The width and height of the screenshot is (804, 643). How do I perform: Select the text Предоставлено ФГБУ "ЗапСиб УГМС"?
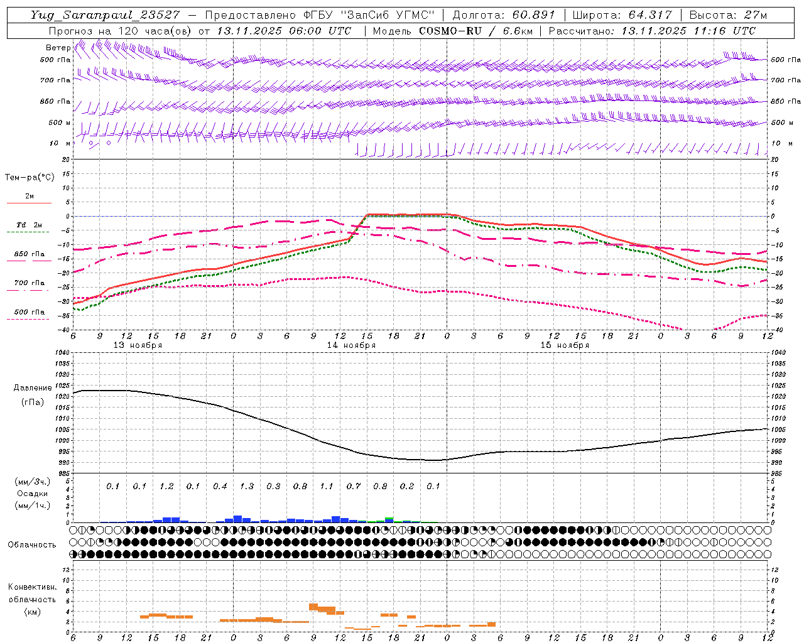point(320,15)
